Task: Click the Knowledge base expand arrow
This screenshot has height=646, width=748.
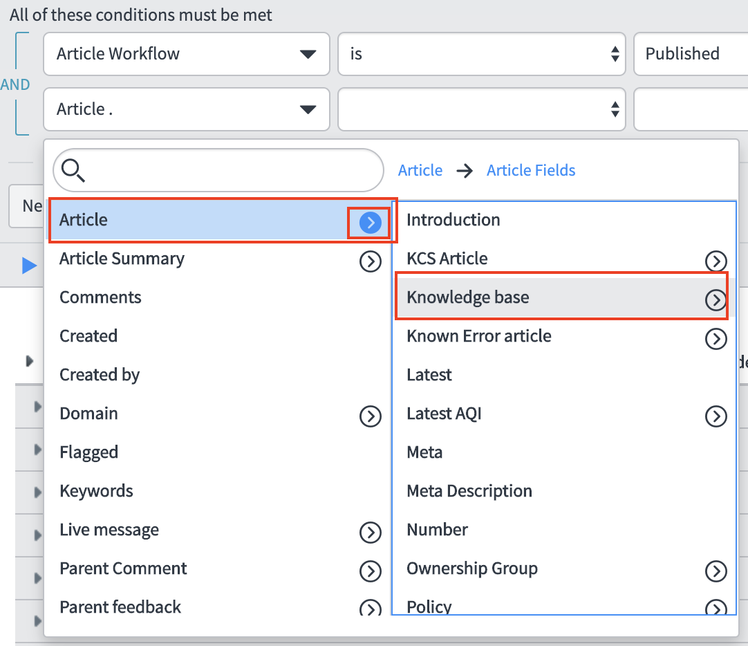Action: (716, 299)
